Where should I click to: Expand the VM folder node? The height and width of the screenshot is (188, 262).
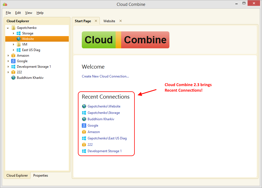point(13,44)
